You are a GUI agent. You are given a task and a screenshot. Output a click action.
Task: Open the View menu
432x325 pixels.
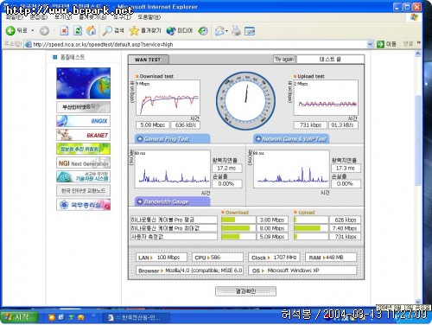pyautogui.click(x=63, y=17)
